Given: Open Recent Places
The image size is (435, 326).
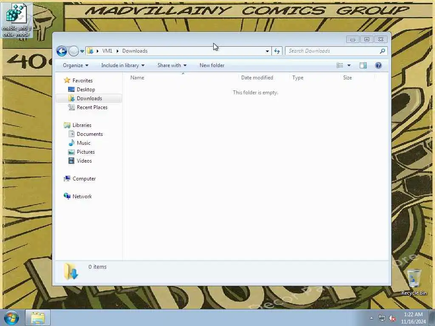Looking at the screenshot, I should click(92, 107).
